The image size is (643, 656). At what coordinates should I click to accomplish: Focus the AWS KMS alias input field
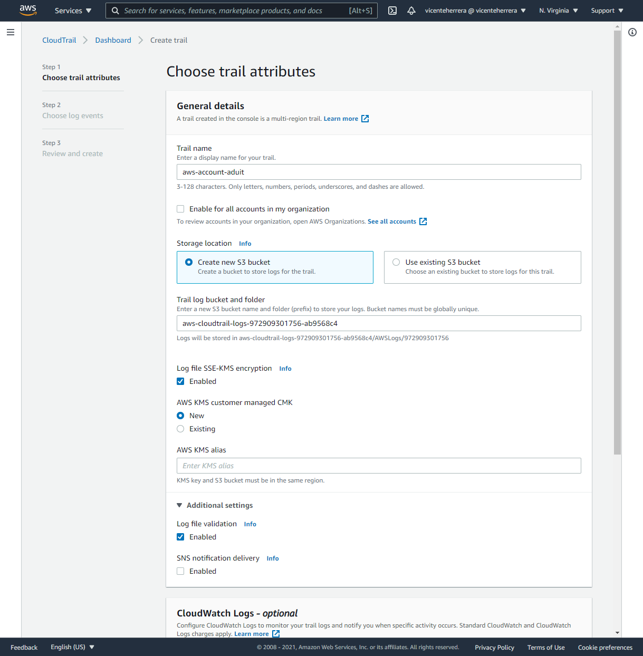click(x=379, y=466)
